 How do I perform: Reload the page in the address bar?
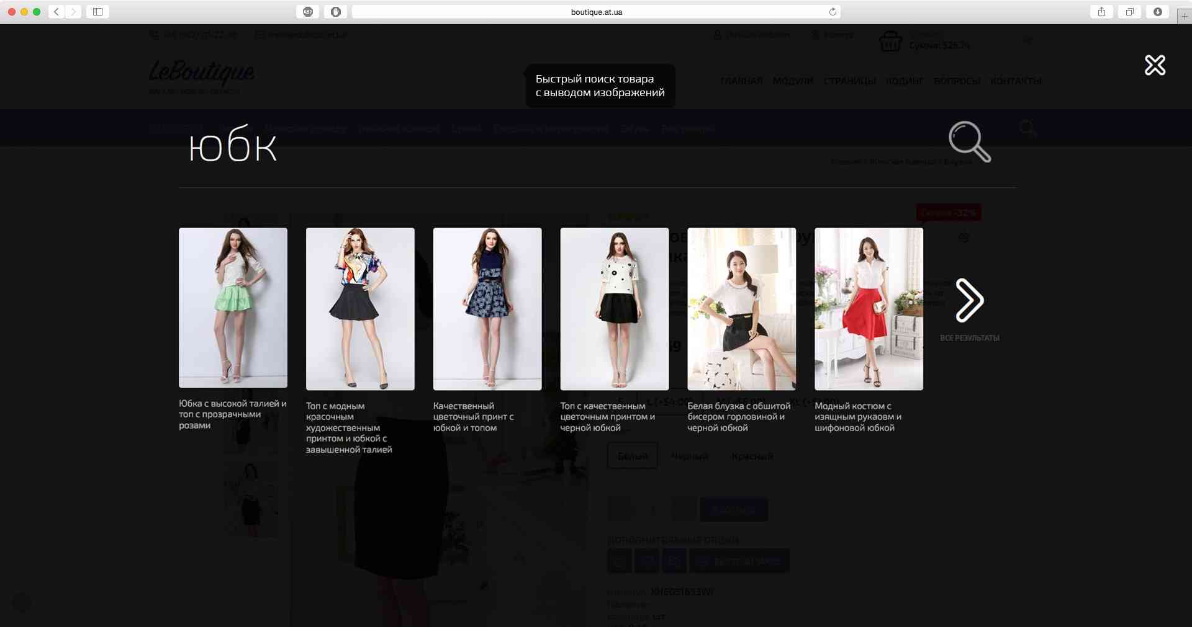pyautogui.click(x=833, y=12)
